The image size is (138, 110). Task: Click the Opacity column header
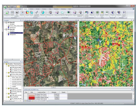(63, 92)
